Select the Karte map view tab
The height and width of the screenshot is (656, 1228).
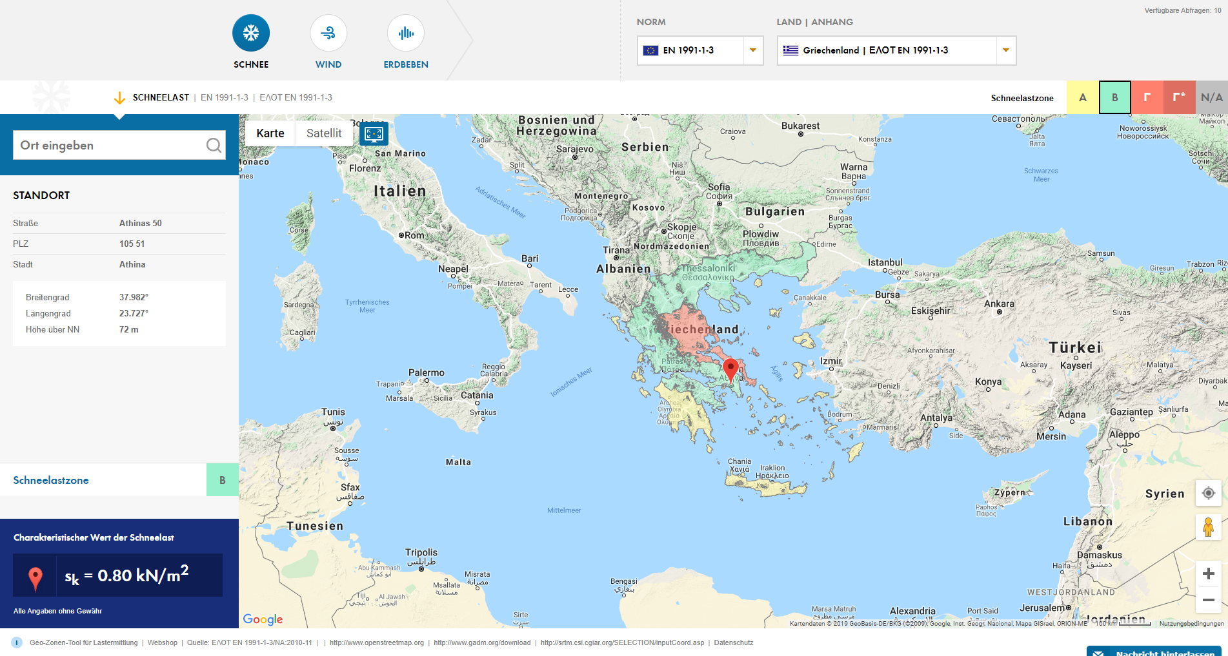[269, 133]
